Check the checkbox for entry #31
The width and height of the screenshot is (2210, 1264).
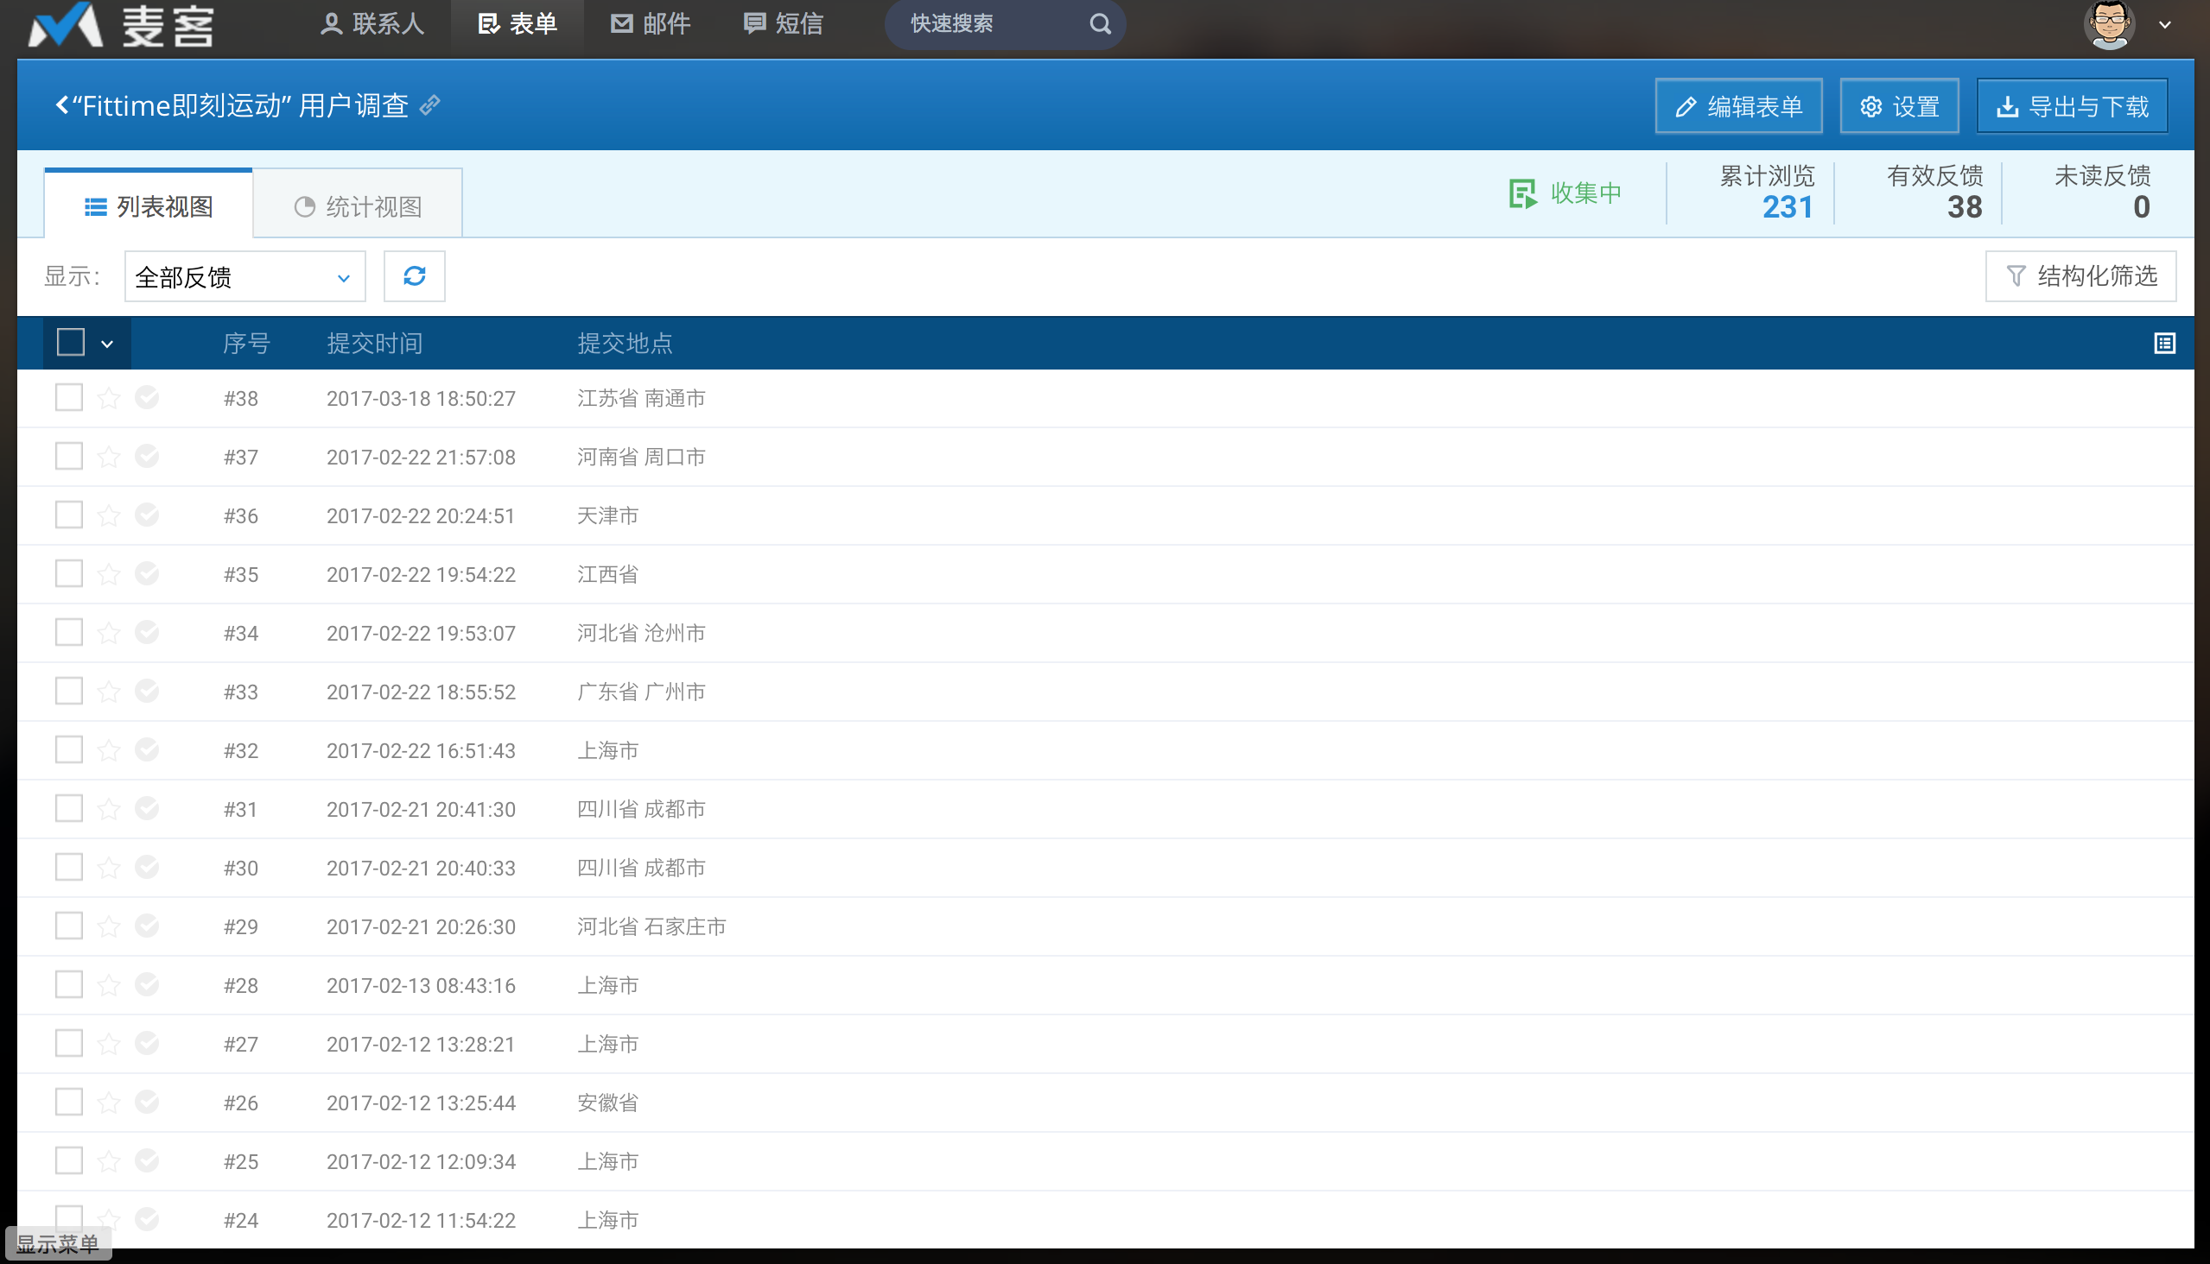[x=68, y=808]
